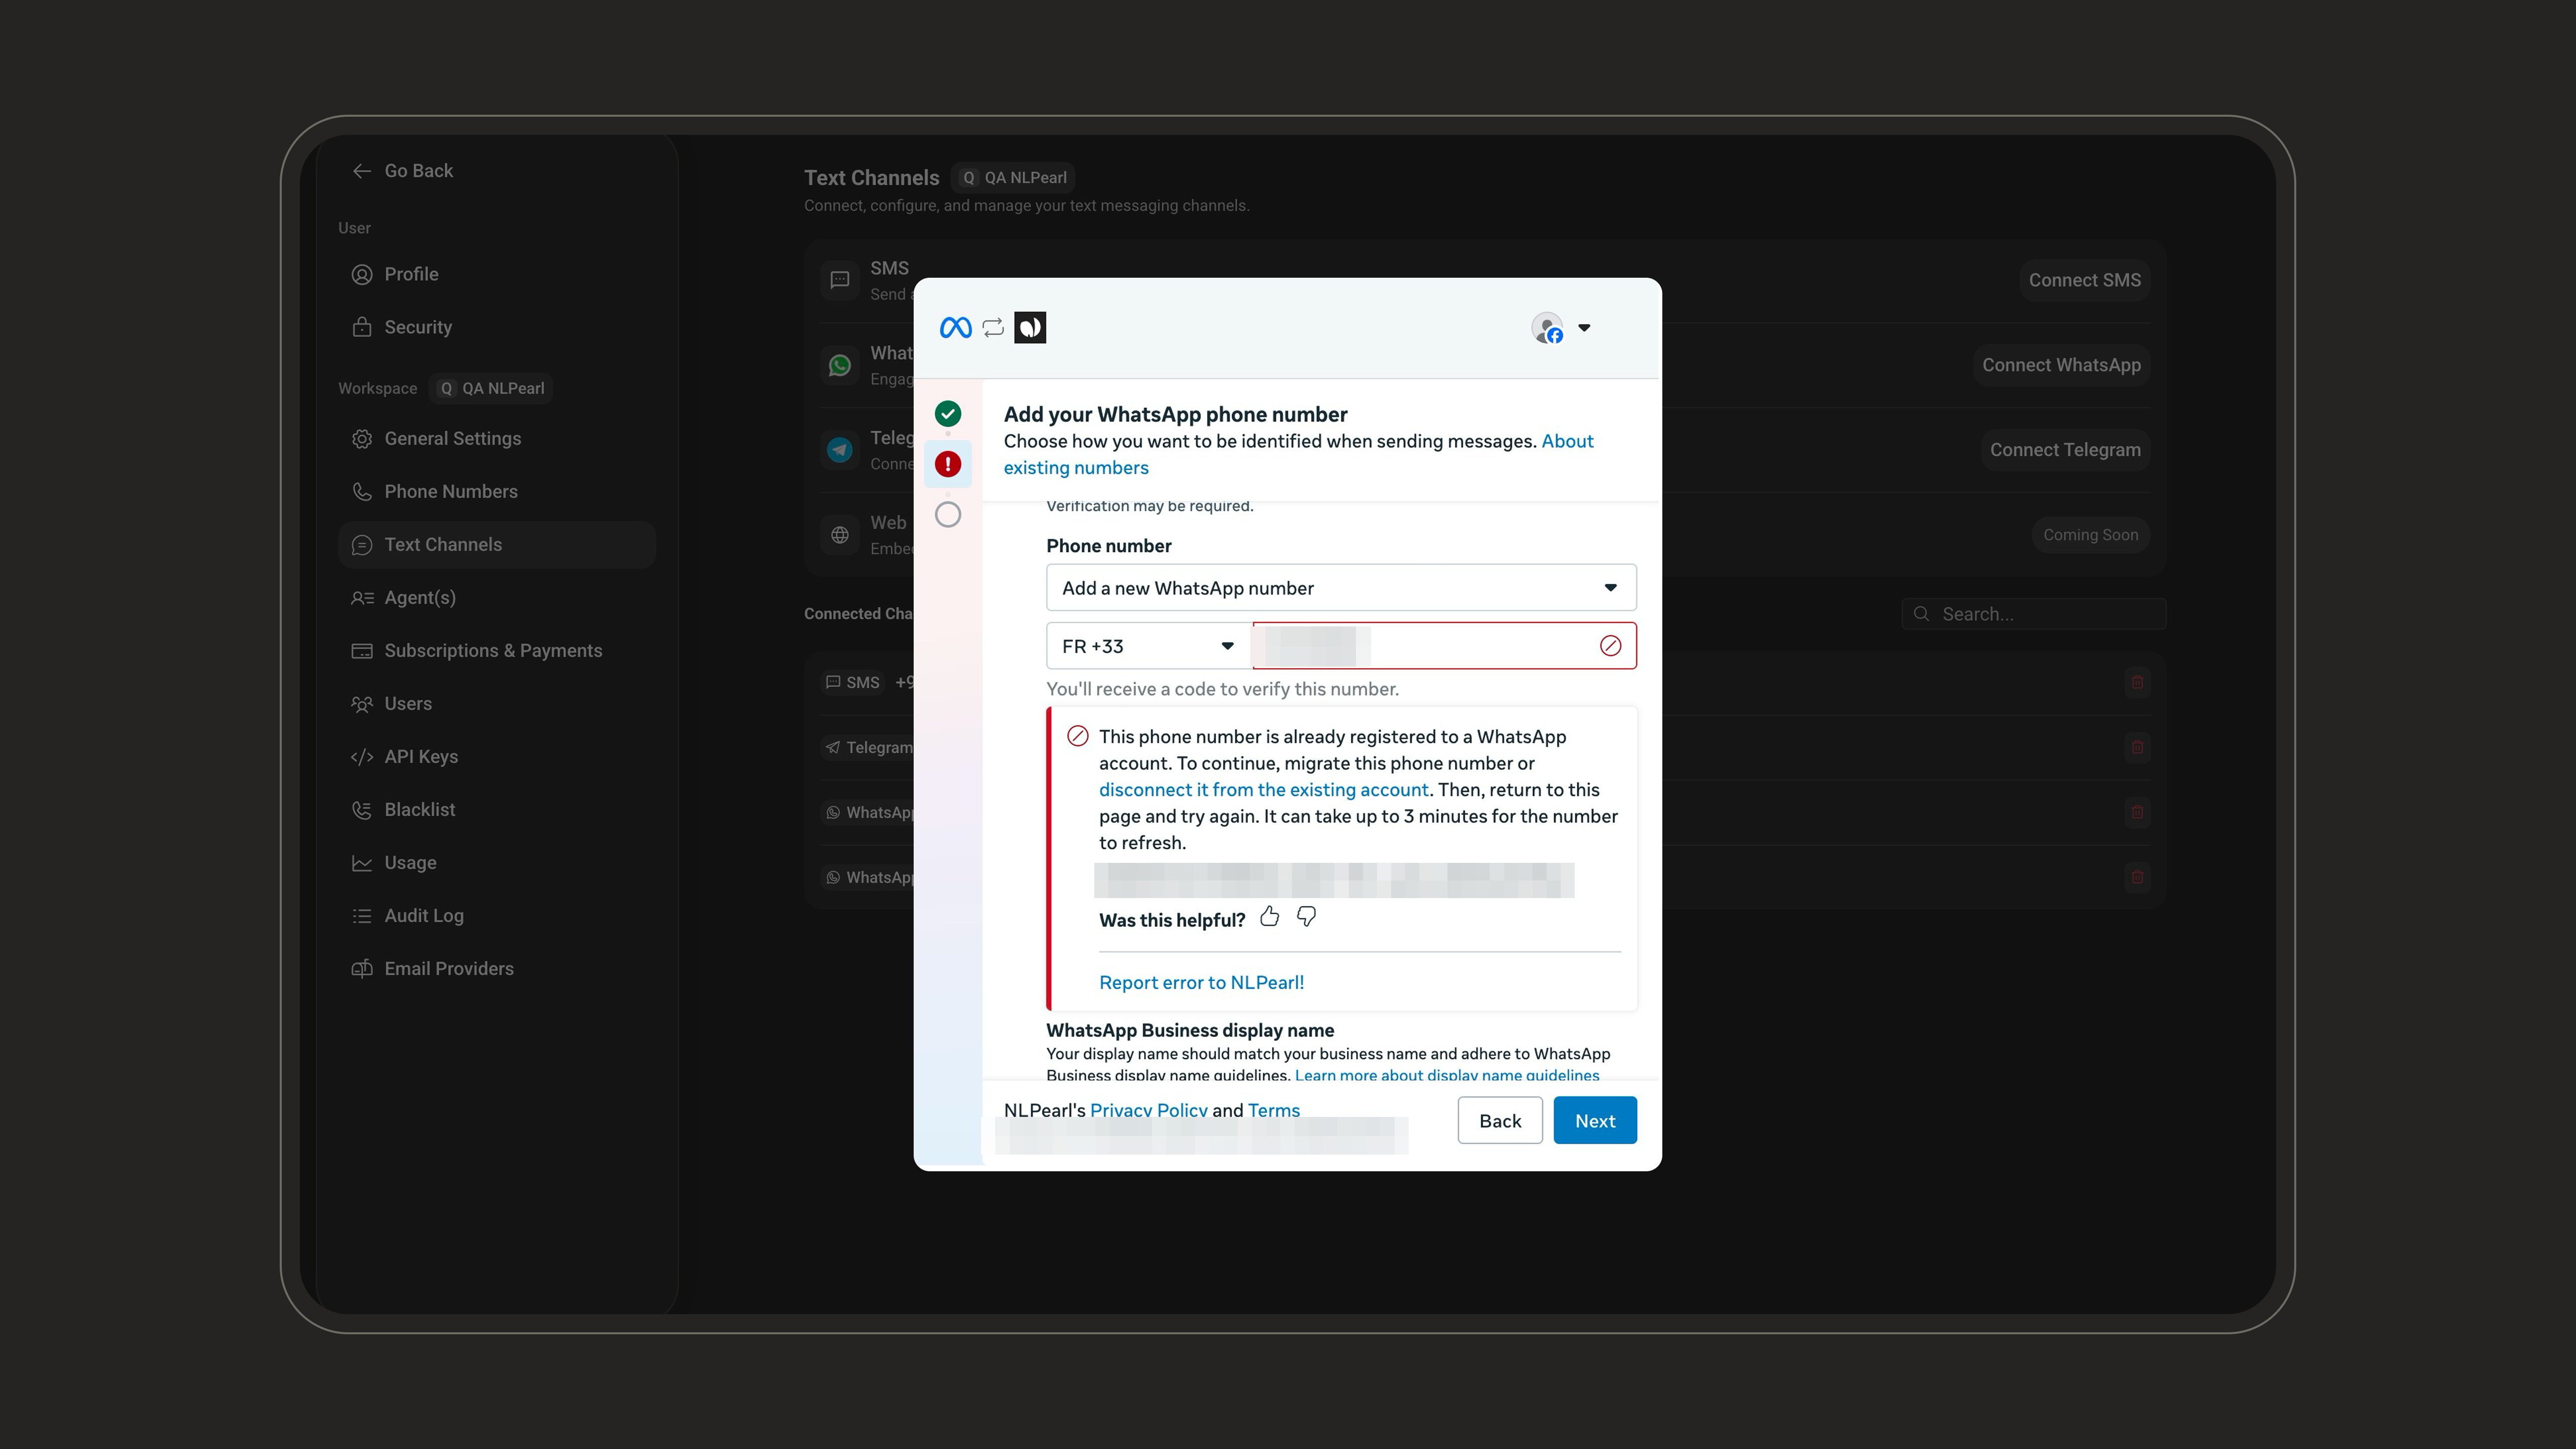The width and height of the screenshot is (2576, 1449).
Task: Click the Go Back arrow icon
Action: coord(362,171)
